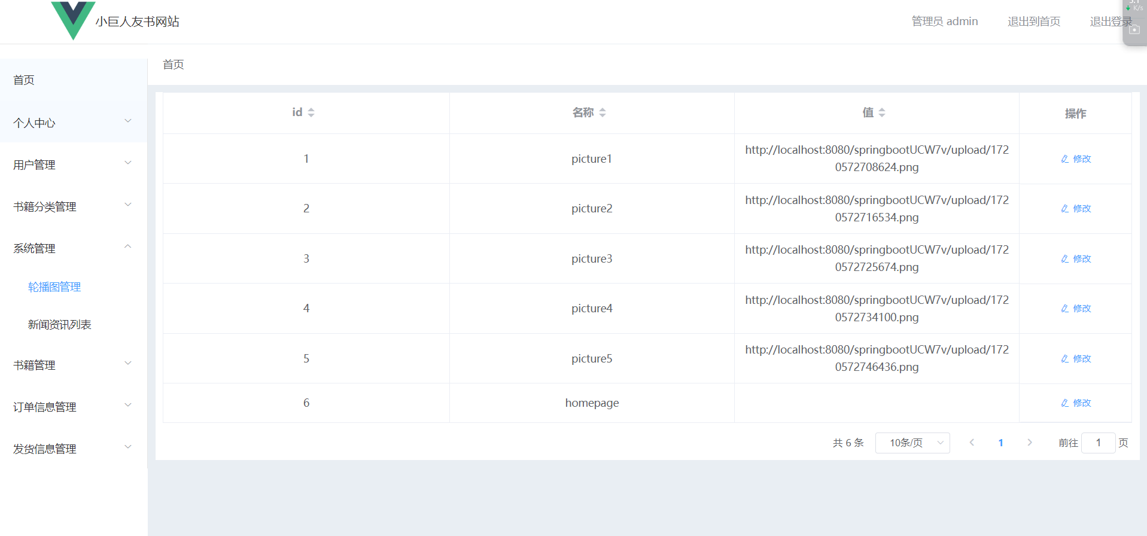Click the homepage name cell
The height and width of the screenshot is (536, 1147).
click(x=592, y=403)
